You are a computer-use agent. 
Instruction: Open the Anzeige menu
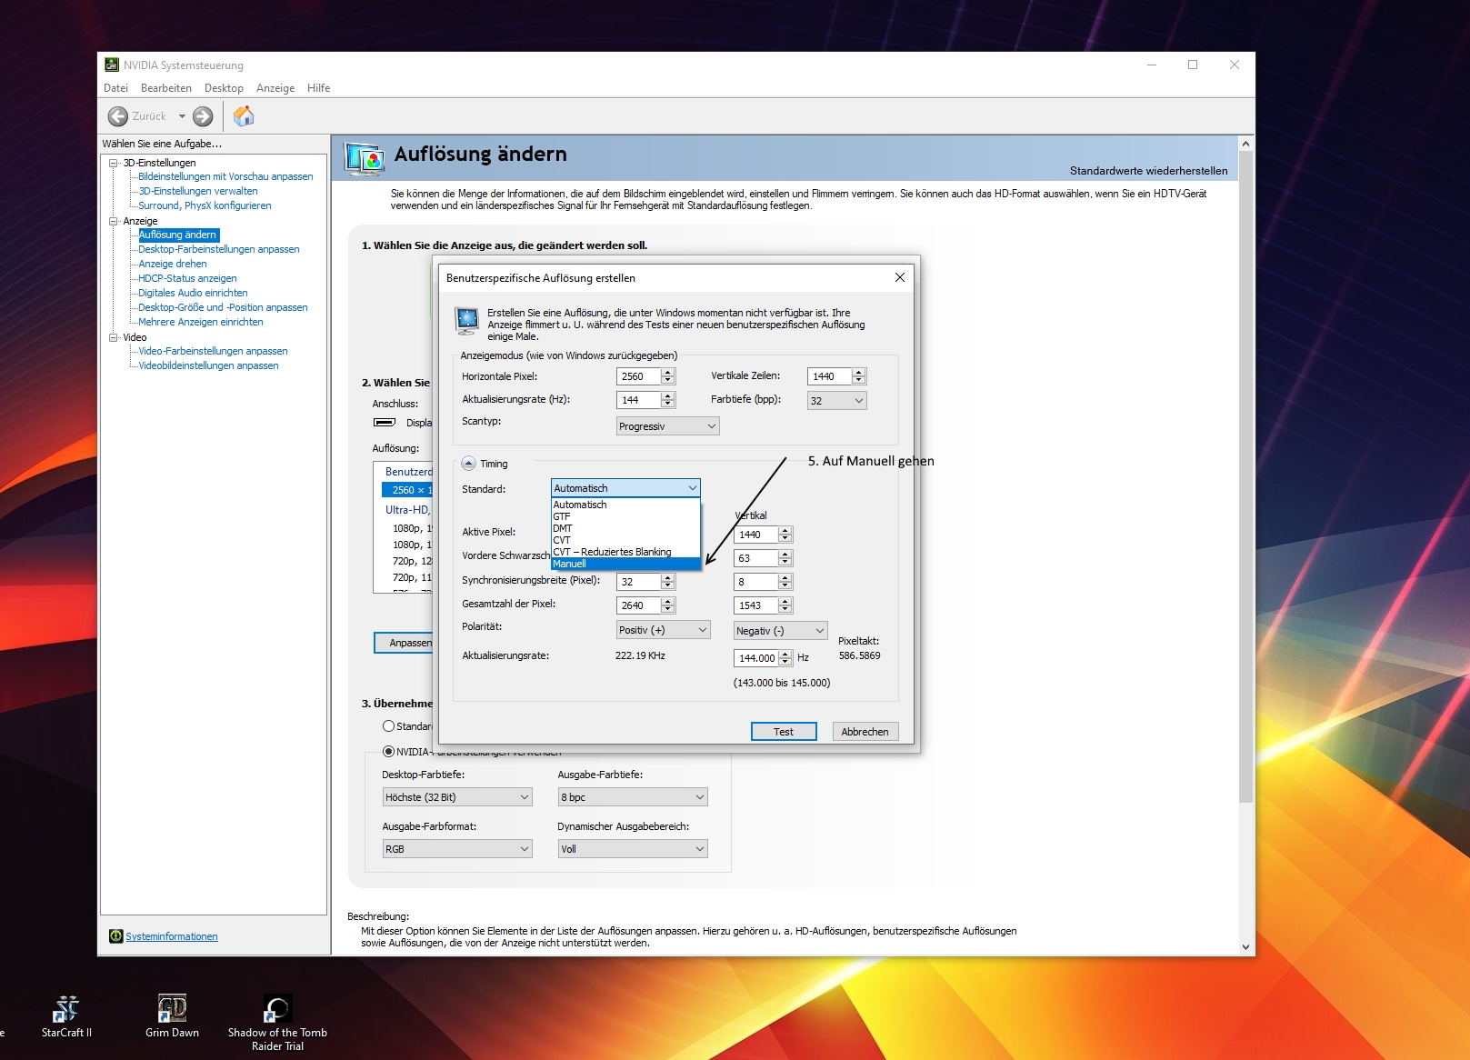(275, 88)
